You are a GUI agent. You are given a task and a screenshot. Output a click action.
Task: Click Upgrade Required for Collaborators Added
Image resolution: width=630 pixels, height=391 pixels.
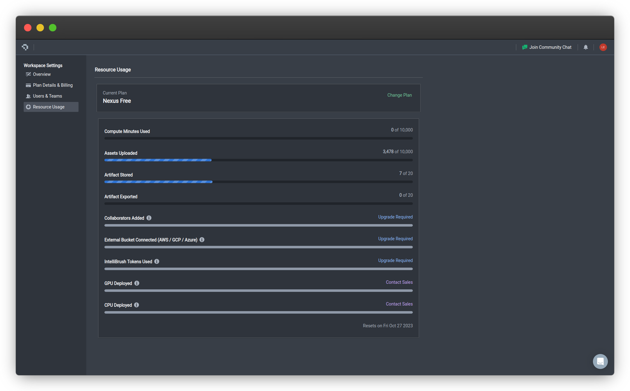coord(395,217)
